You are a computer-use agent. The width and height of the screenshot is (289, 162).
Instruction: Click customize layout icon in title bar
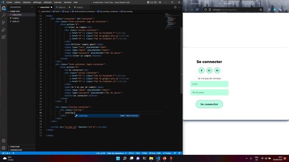point(160,2)
